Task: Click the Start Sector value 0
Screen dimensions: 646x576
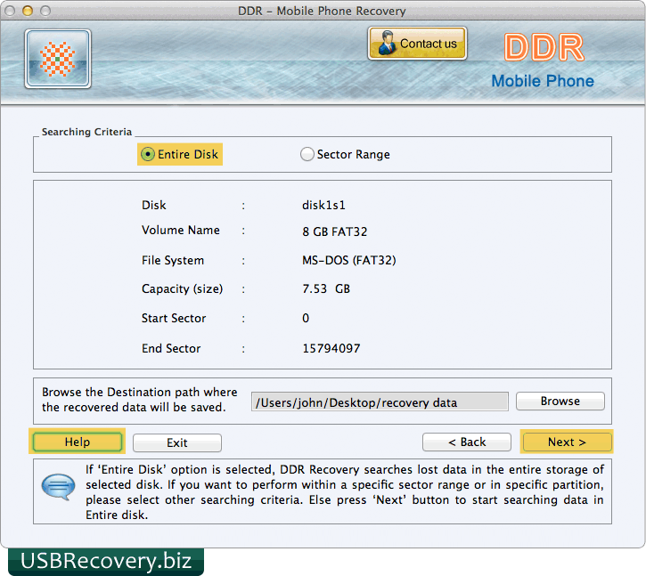Action: [x=306, y=318]
